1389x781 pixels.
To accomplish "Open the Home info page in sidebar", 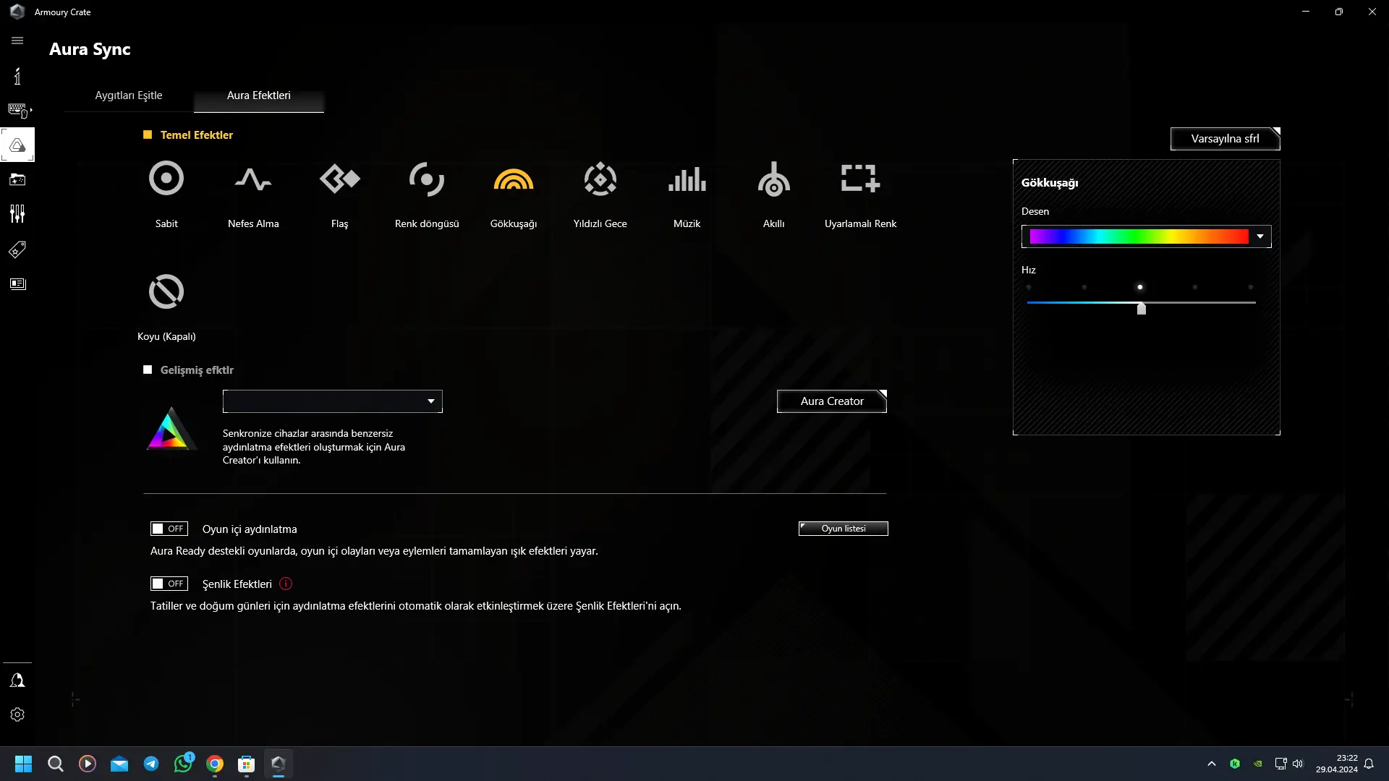I will tap(17, 76).
